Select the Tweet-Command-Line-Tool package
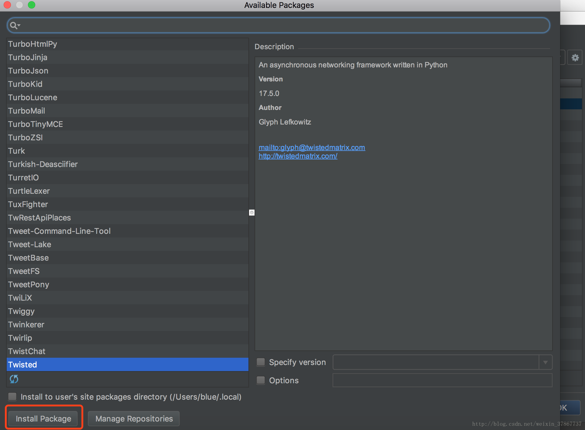This screenshot has width=585, height=430. [x=128, y=231]
